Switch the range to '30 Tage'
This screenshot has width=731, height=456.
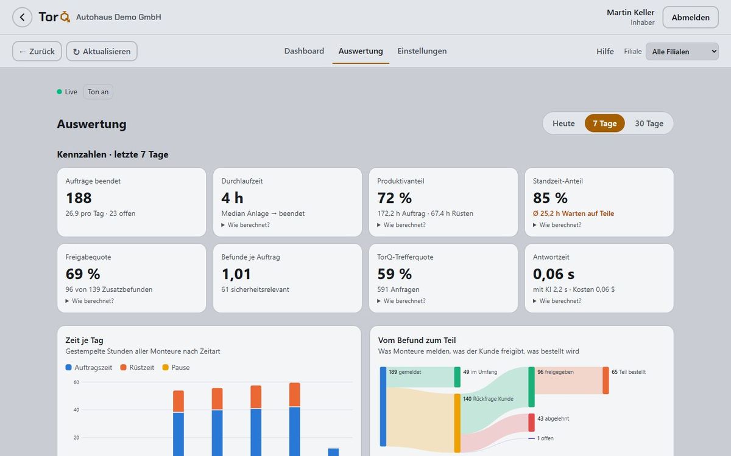pos(649,123)
